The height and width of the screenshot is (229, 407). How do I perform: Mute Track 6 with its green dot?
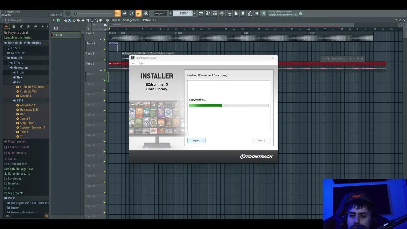[104, 90]
